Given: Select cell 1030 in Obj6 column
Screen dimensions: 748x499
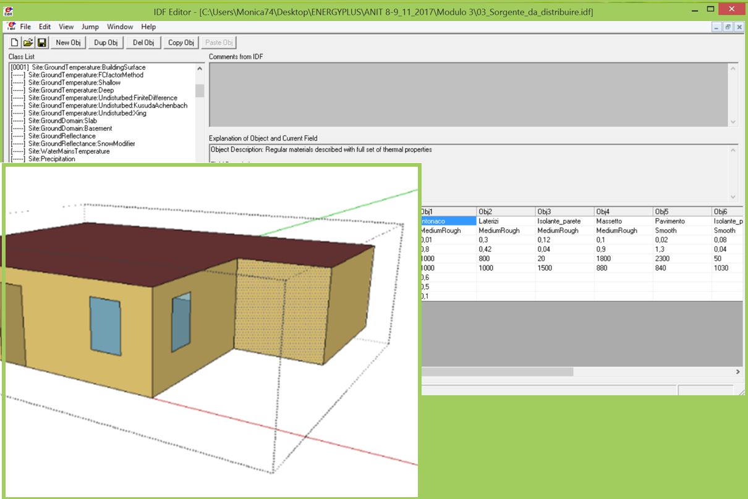Looking at the screenshot, I should click(x=728, y=268).
